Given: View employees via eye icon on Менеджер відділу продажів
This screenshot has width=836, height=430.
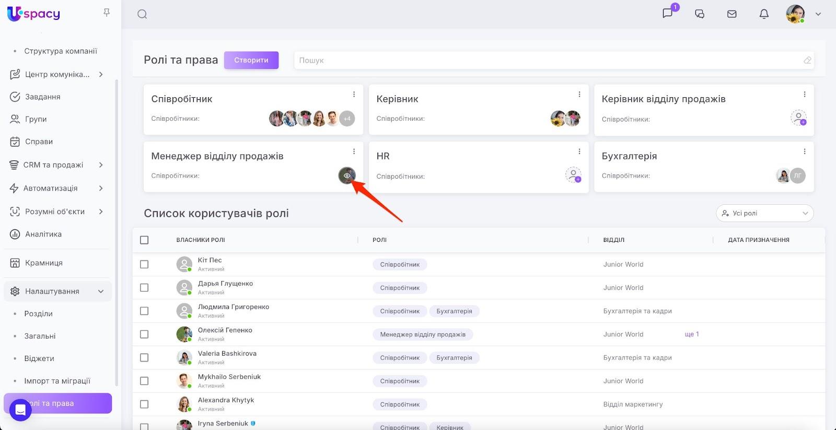Looking at the screenshot, I should tap(347, 176).
